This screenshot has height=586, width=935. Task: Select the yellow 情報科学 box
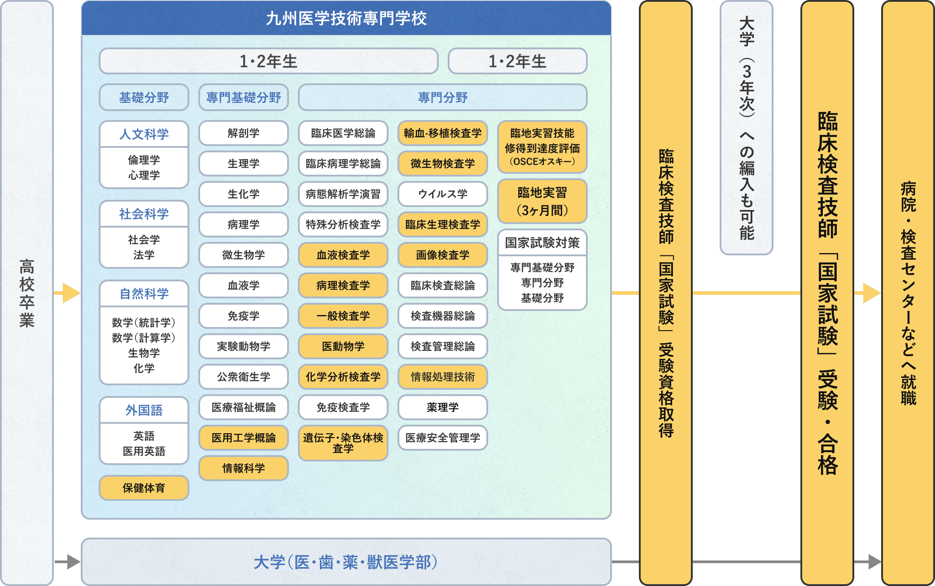244,468
